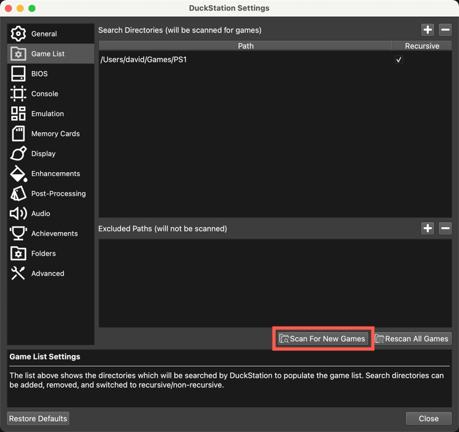Open Memory Cards settings label

[x=56, y=134]
